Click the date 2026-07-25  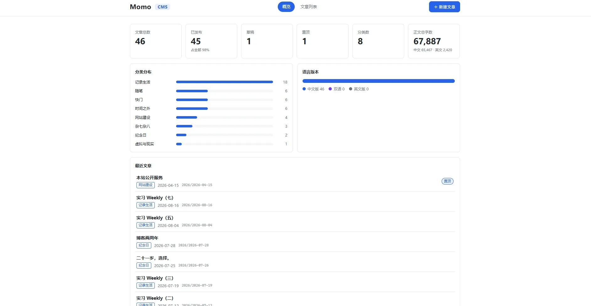click(165, 266)
